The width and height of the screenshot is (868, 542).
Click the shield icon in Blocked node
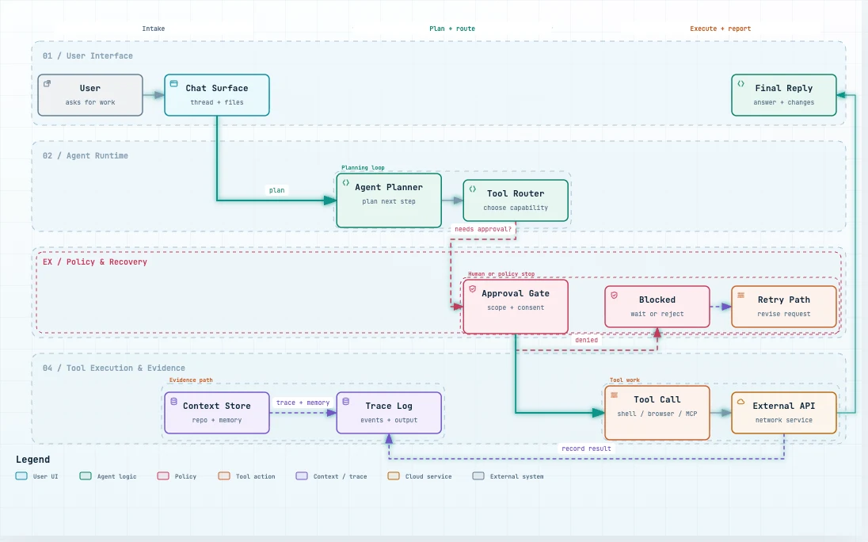coord(614,295)
